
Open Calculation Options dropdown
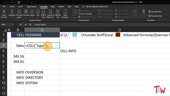click(x=144, y=14)
